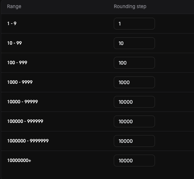
Task: Edit rounding step for range 100 - 999
Action: (x=134, y=63)
